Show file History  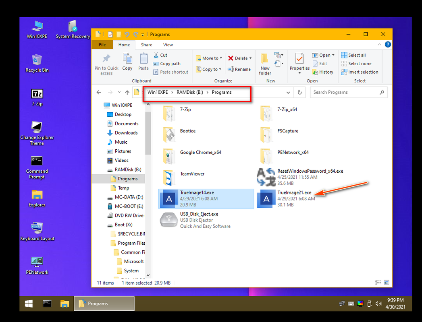tap(323, 72)
